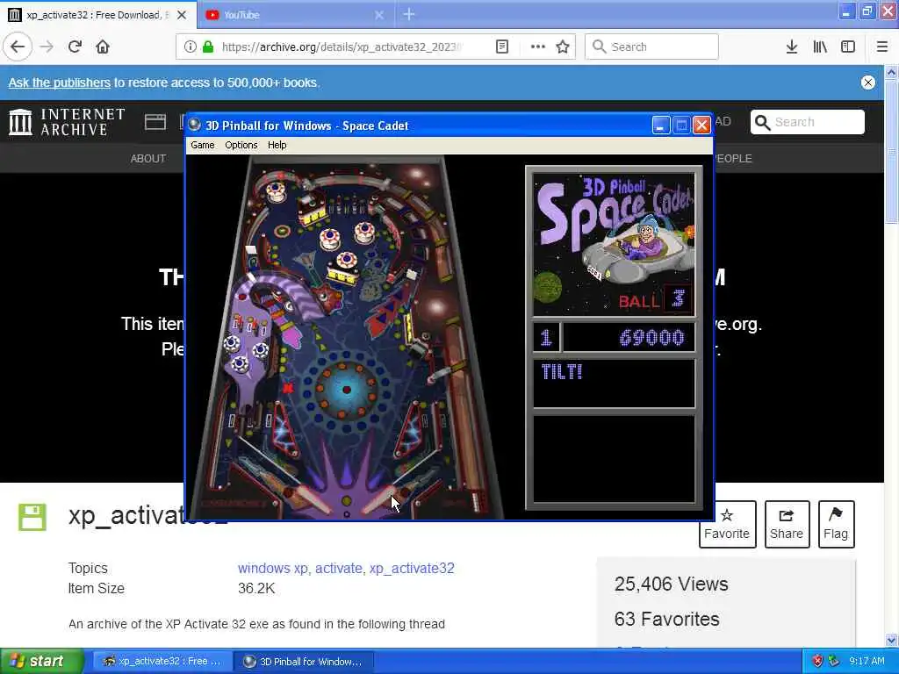Screen dimensions: 899x674
Task: Click the TILT! message text
Action: 561,372
